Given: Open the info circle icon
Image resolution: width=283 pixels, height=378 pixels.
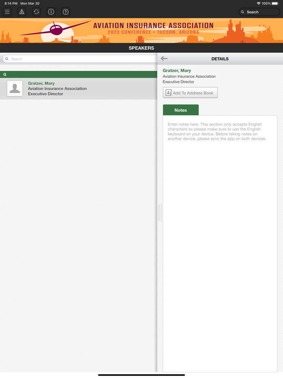Looking at the screenshot, I should point(51,12).
